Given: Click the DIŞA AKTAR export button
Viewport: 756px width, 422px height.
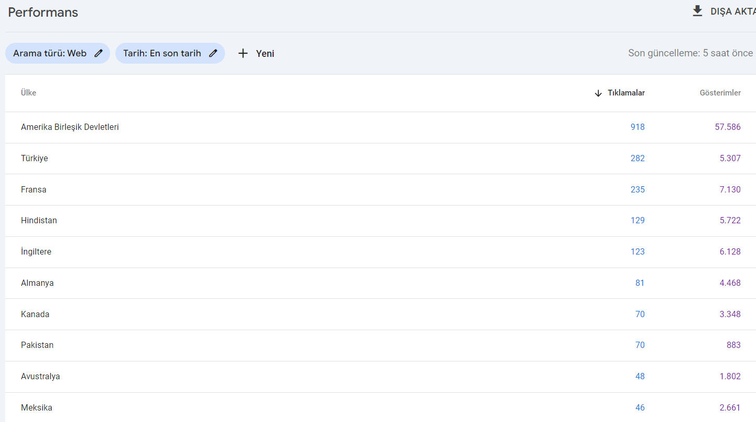Looking at the screenshot, I should [x=723, y=11].
